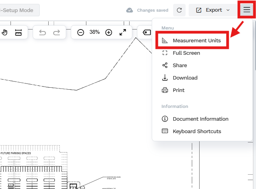The height and width of the screenshot is (189, 256).
Task: Select Full Screen menu option
Action: coord(186,53)
